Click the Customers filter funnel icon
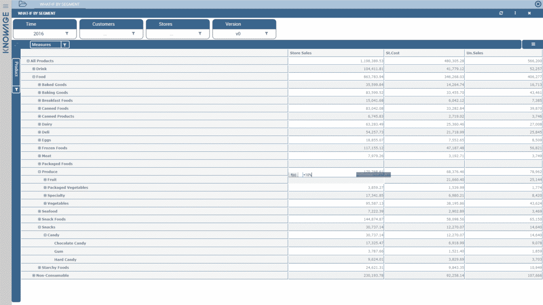The height and width of the screenshot is (305, 543). (x=133, y=34)
